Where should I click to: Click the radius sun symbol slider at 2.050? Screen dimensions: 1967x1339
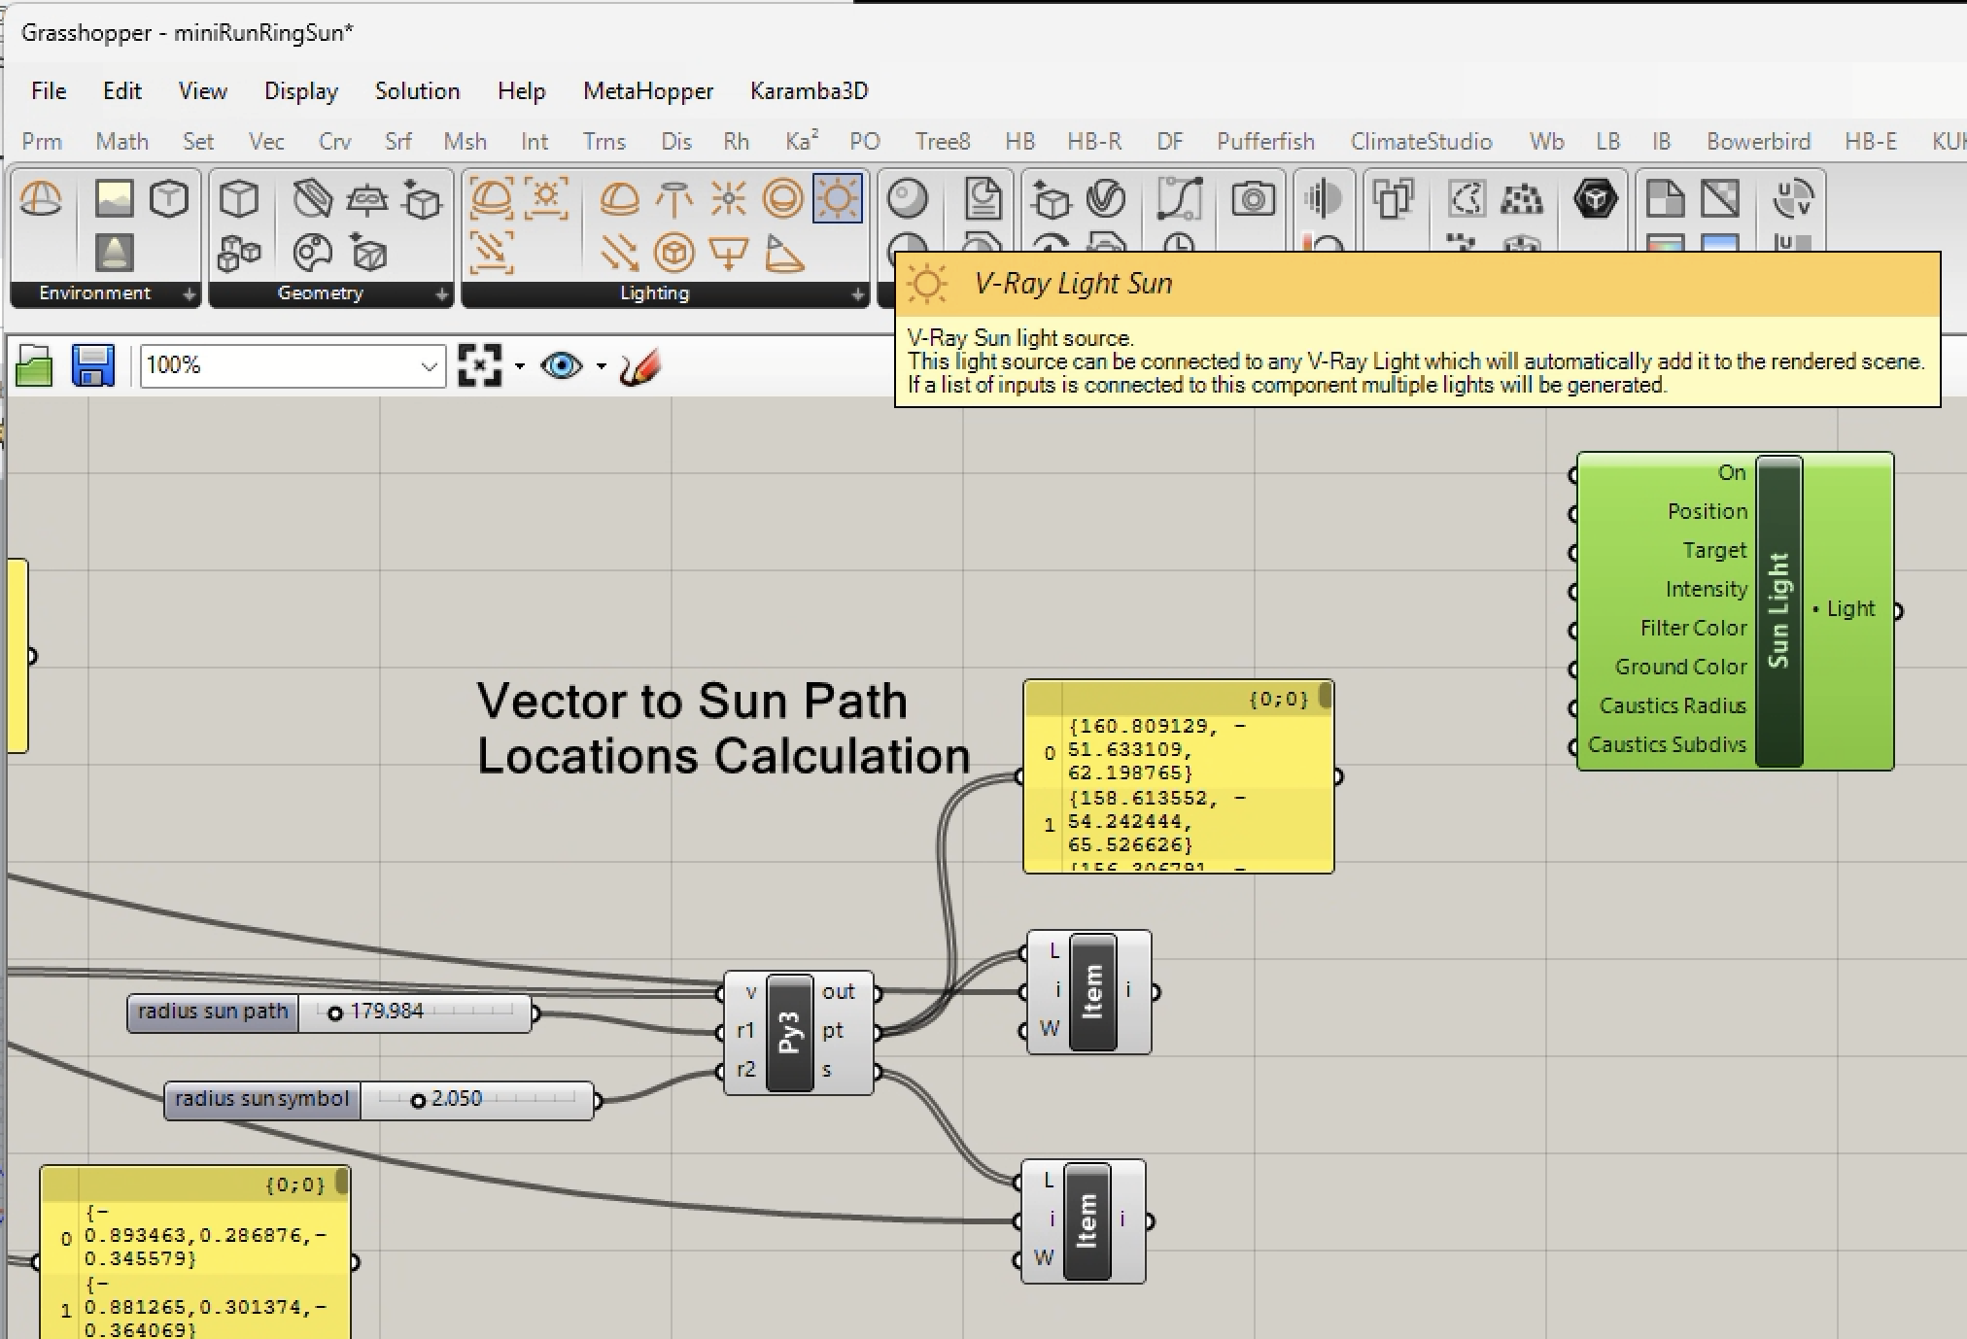[x=379, y=1100]
